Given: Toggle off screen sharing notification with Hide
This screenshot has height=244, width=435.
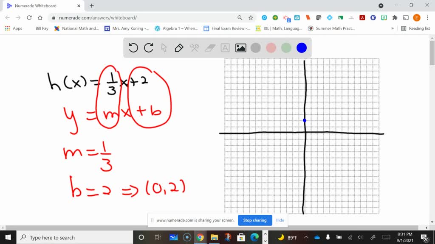Looking at the screenshot, I should point(280,220).
